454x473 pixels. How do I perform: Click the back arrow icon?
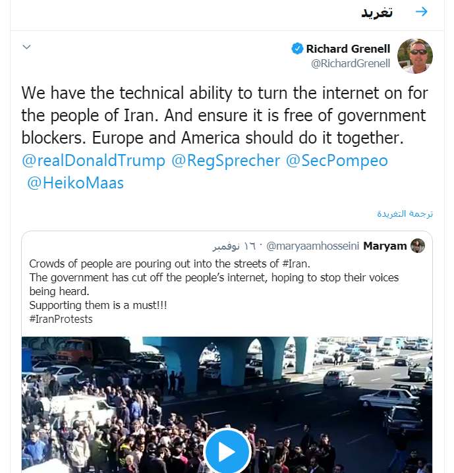[x=422, y=12]
